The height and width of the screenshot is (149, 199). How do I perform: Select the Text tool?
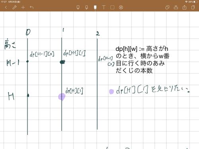[104, 7]
